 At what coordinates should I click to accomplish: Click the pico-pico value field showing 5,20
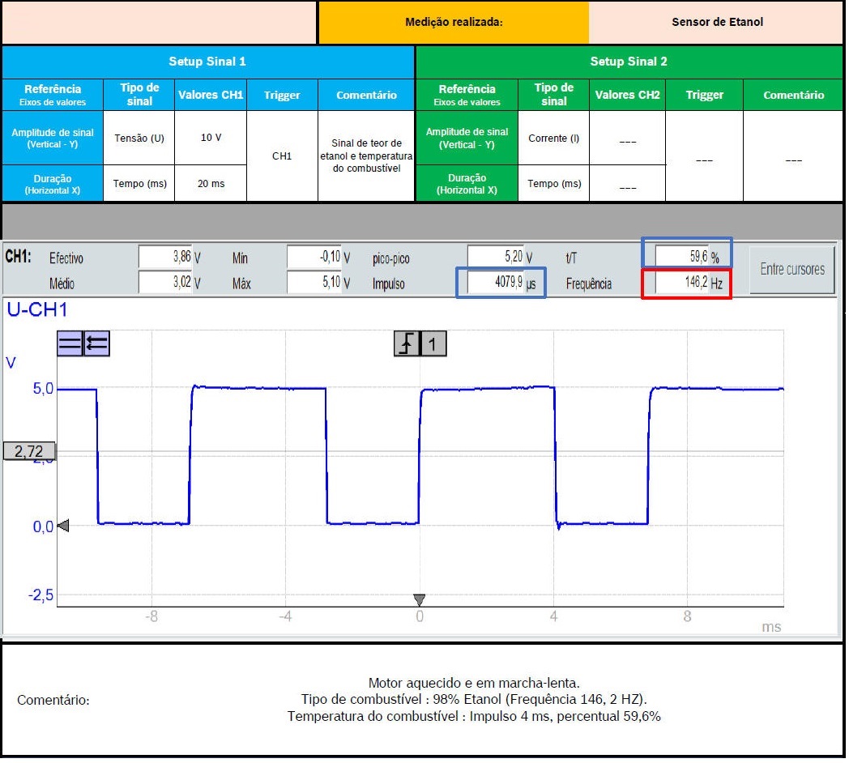tap(496, 258)
